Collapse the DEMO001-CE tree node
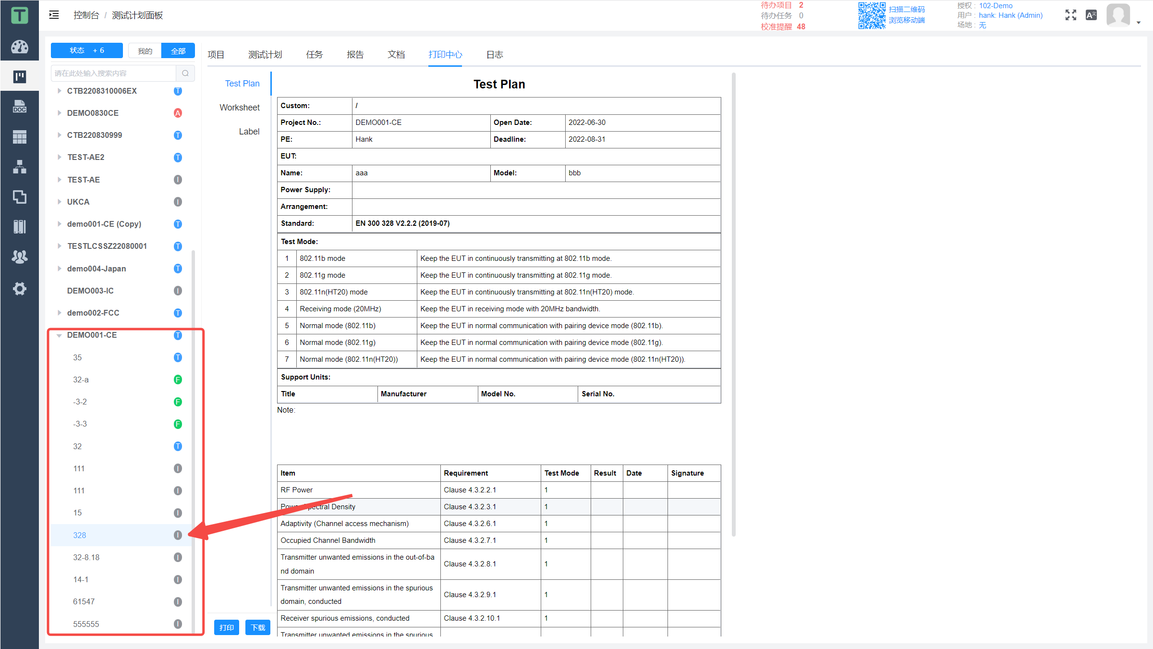1153x649 pixels. pos(59,335)
